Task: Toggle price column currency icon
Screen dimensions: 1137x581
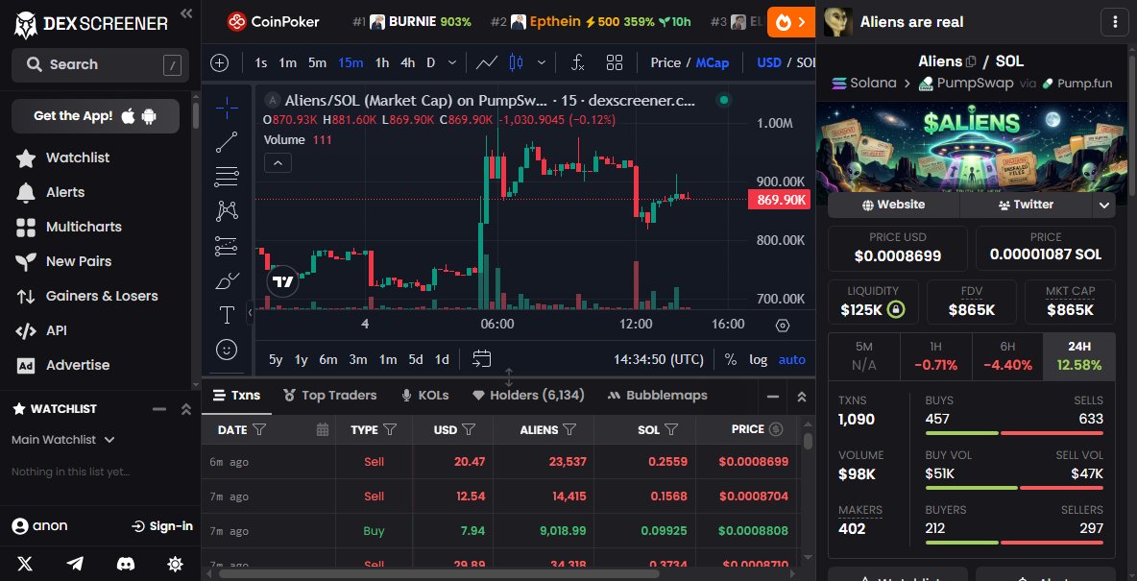Action: pyautogui.click(x=776, y=429)
